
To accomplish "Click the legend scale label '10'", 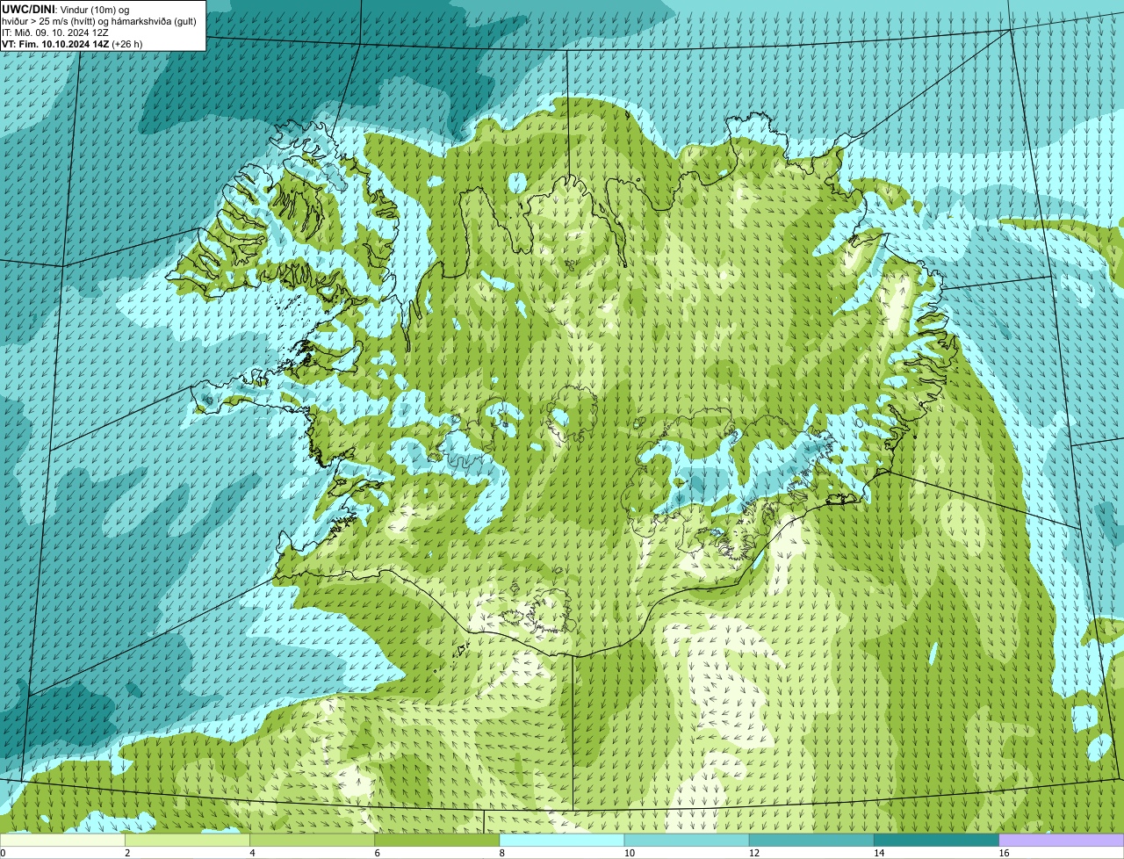I will pos(629,853).
